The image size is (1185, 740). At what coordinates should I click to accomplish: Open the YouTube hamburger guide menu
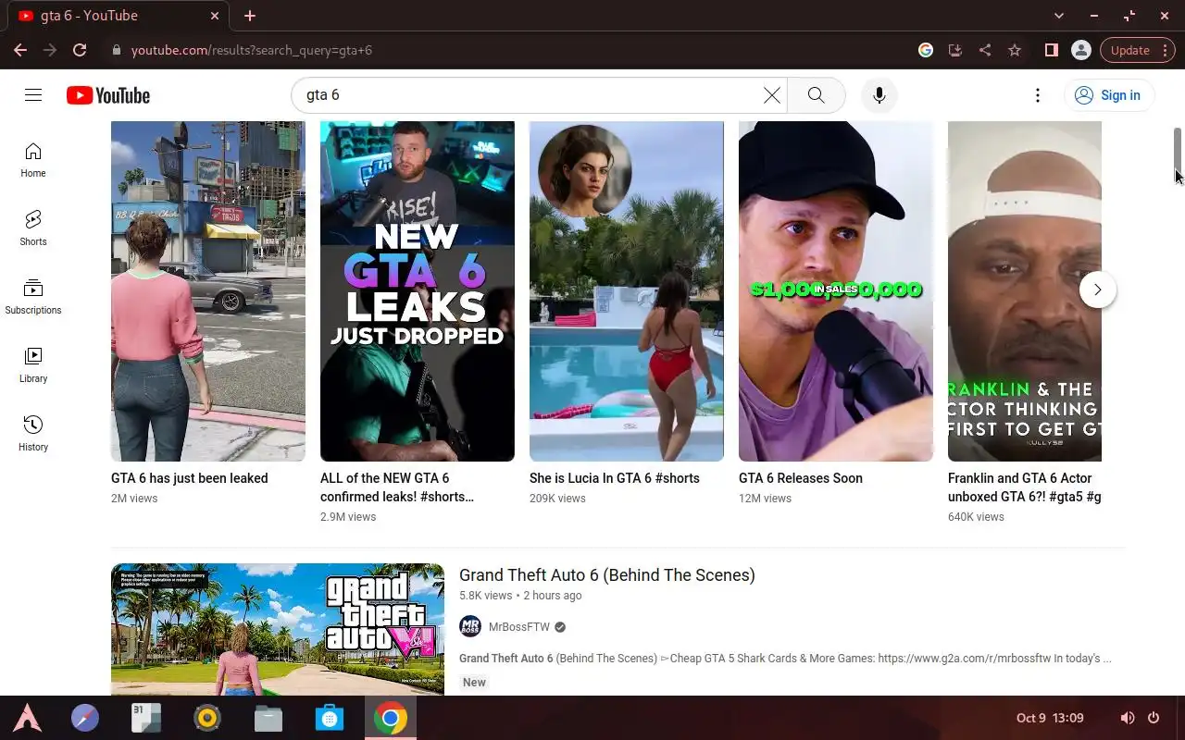pyautogui.click(x=33, y=95)
